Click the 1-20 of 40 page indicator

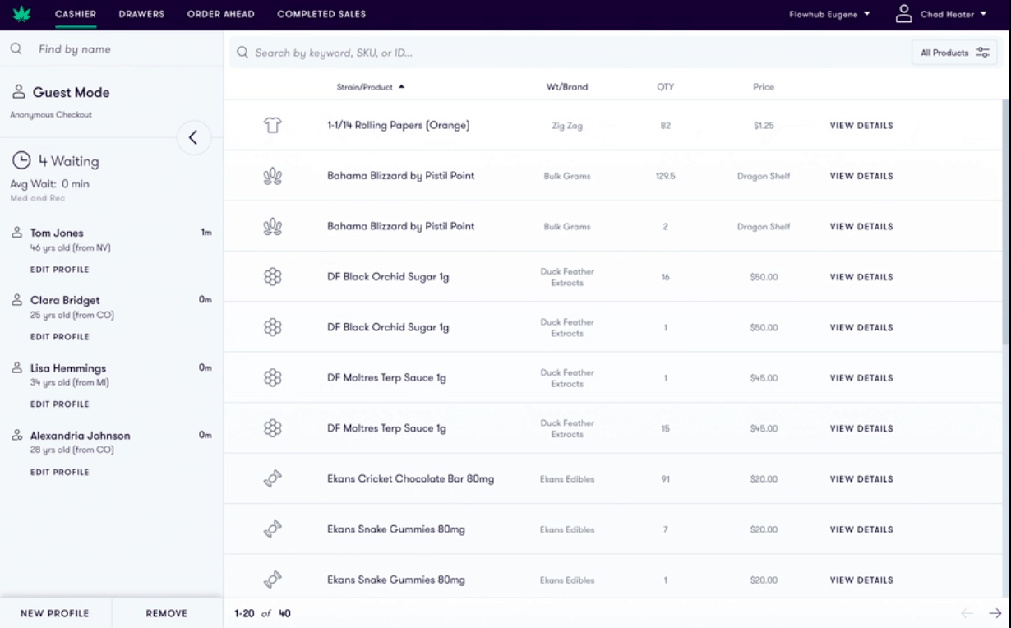pyautogui.click(x=262, y=613)
